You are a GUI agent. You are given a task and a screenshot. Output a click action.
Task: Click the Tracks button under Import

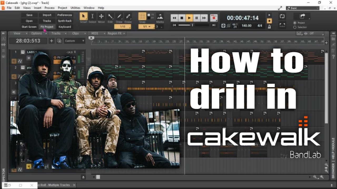click(47, 21)
